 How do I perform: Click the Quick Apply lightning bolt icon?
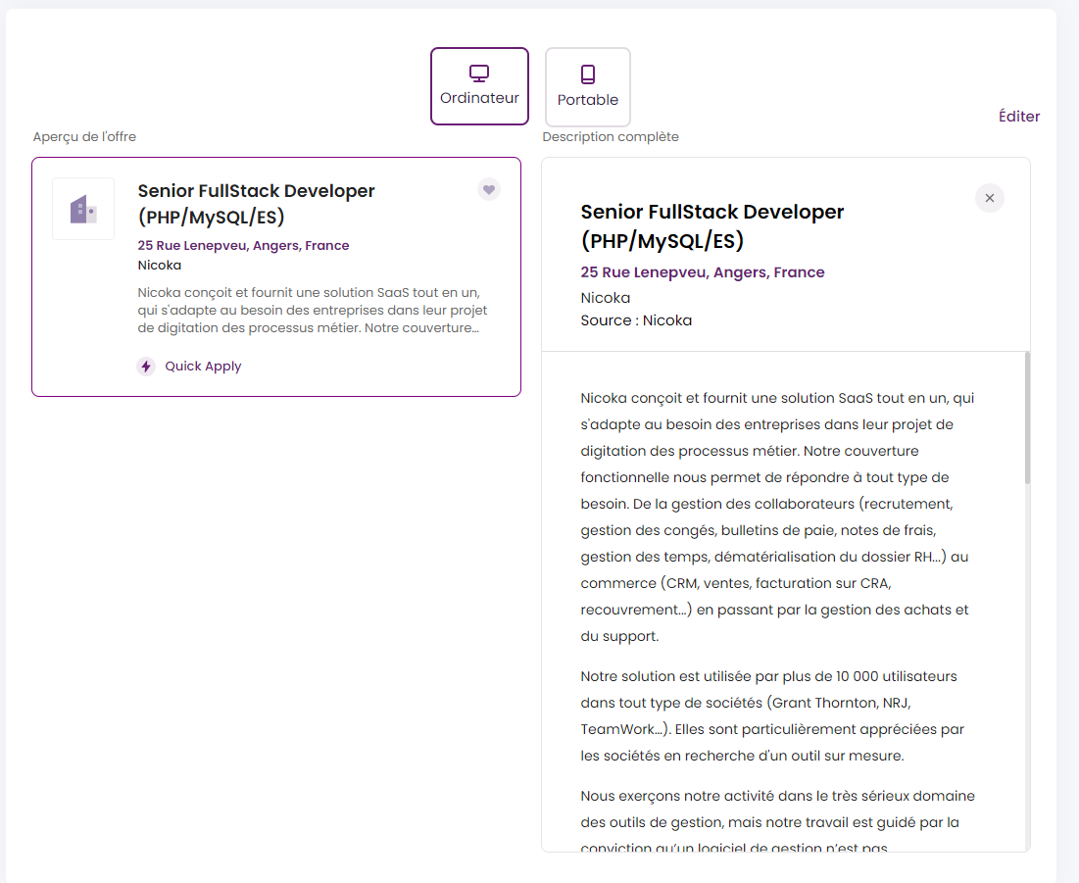(146, 367)
